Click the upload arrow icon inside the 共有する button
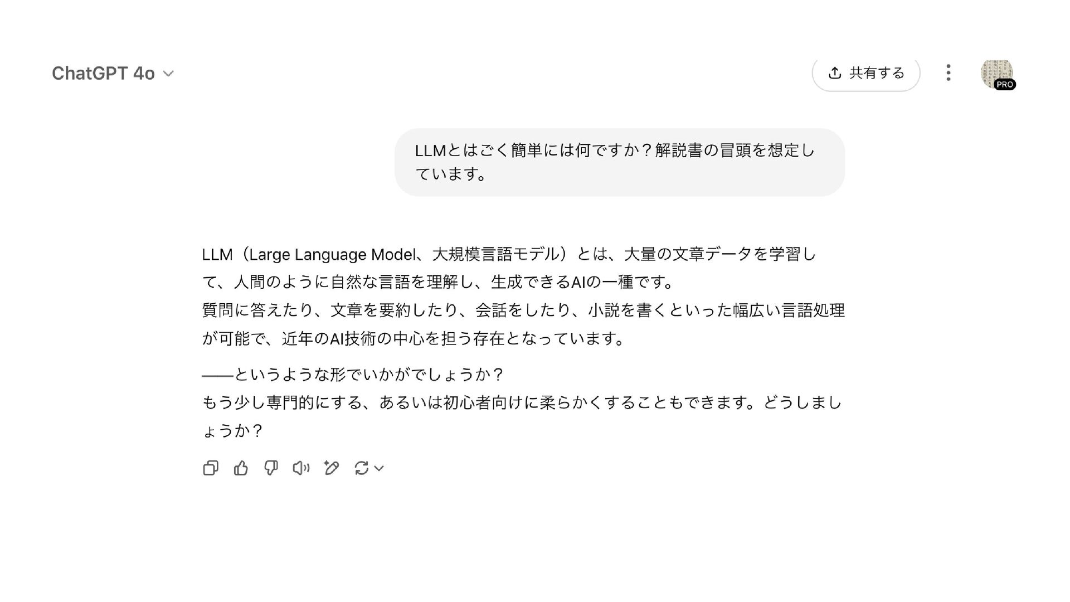This screenshot has width=1070, height=602. pos(834,73)
